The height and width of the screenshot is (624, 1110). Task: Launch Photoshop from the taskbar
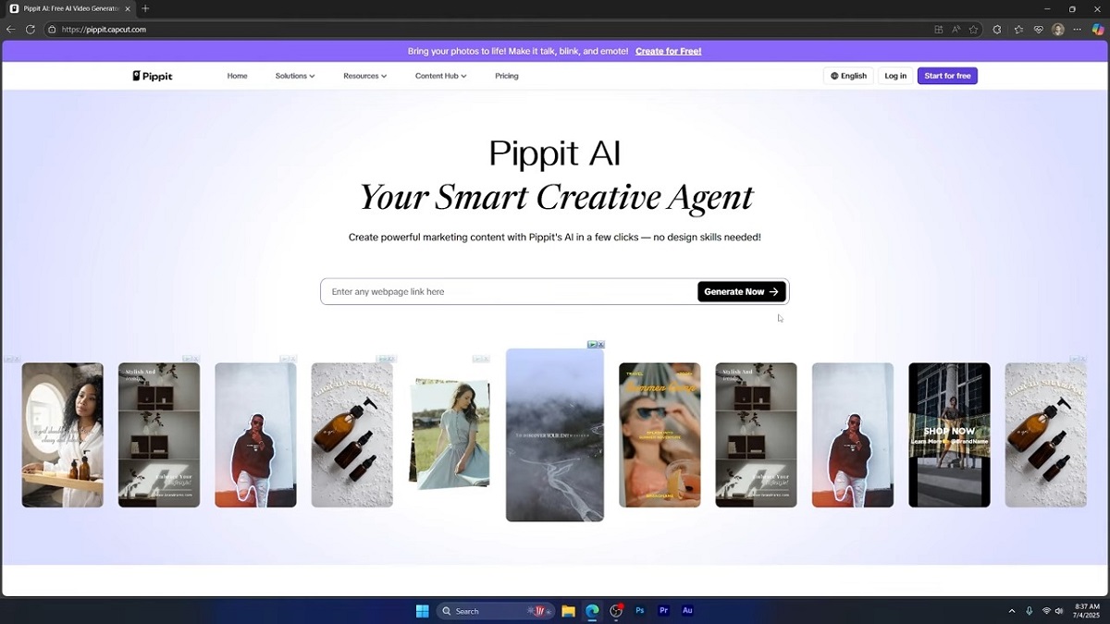[640, 611]
